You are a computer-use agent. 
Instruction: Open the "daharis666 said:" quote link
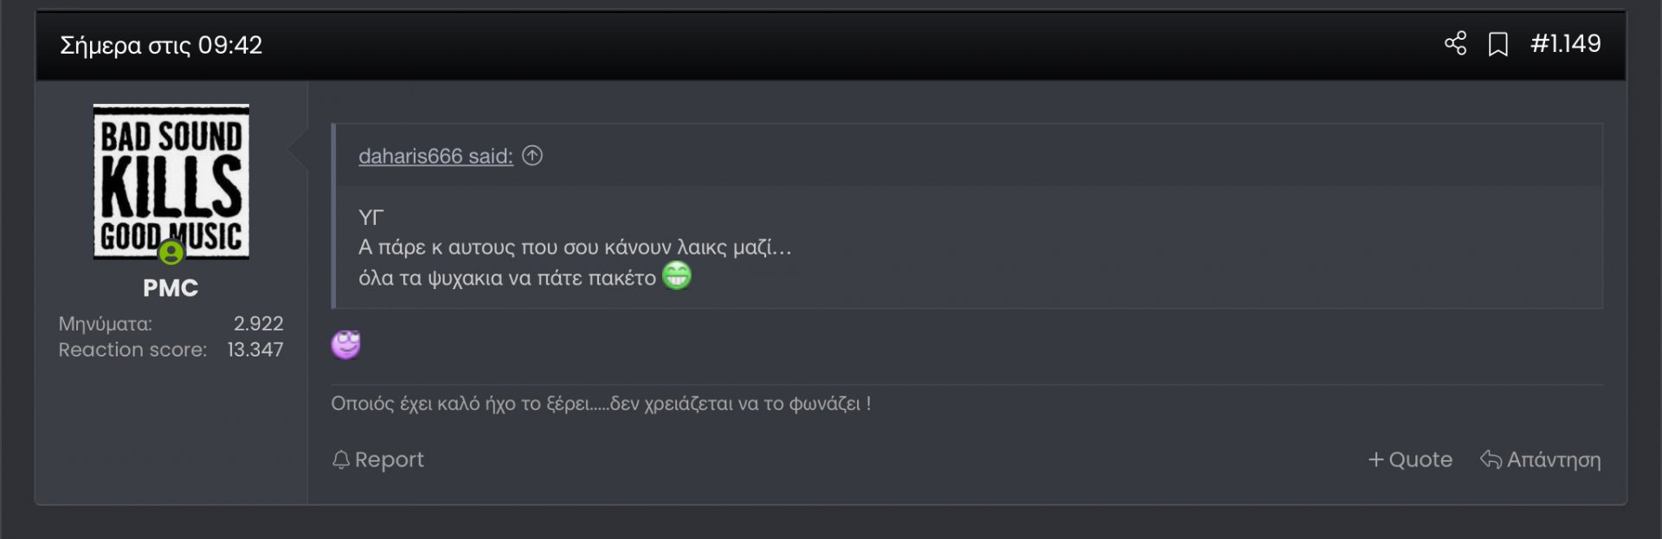435,156
